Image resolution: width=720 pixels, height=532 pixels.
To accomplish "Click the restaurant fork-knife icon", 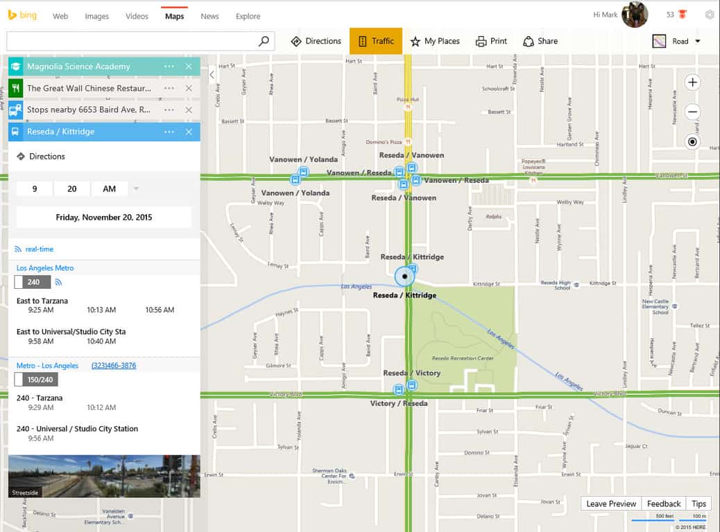I will (16, 88).
